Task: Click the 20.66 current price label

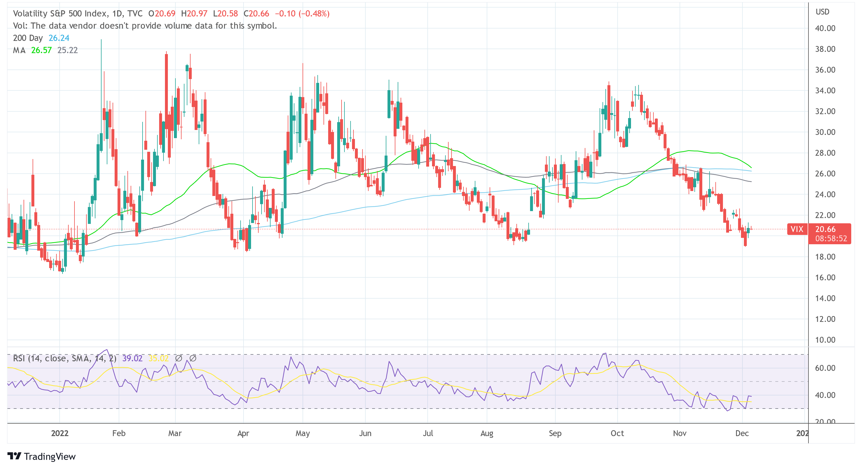Action: point(825,229)
